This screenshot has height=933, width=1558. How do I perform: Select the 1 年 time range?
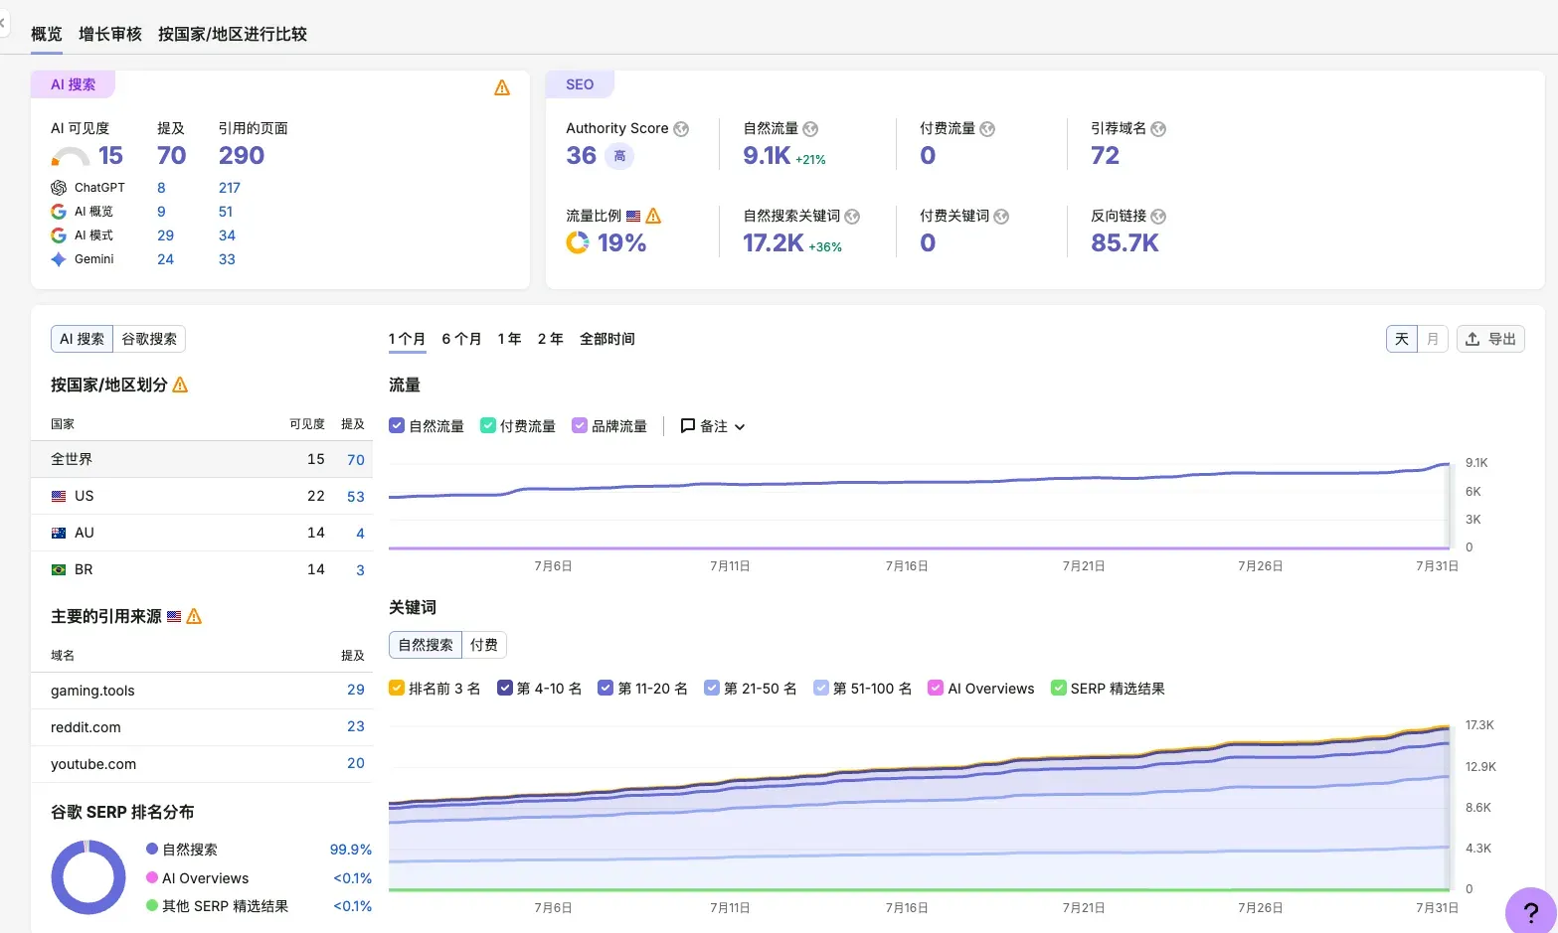point(510,339)
